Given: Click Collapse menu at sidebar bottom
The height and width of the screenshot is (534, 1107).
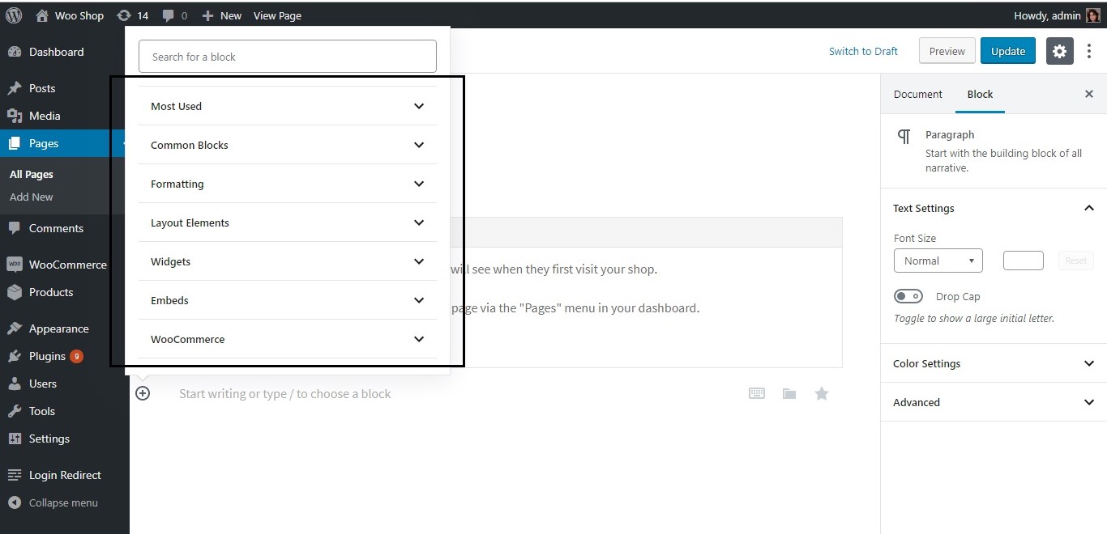Looking at the screenshot, I should 63,502.
